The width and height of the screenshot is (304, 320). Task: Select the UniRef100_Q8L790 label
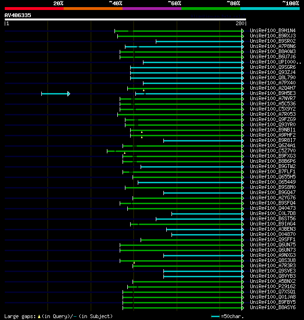[x=273, y=77]
